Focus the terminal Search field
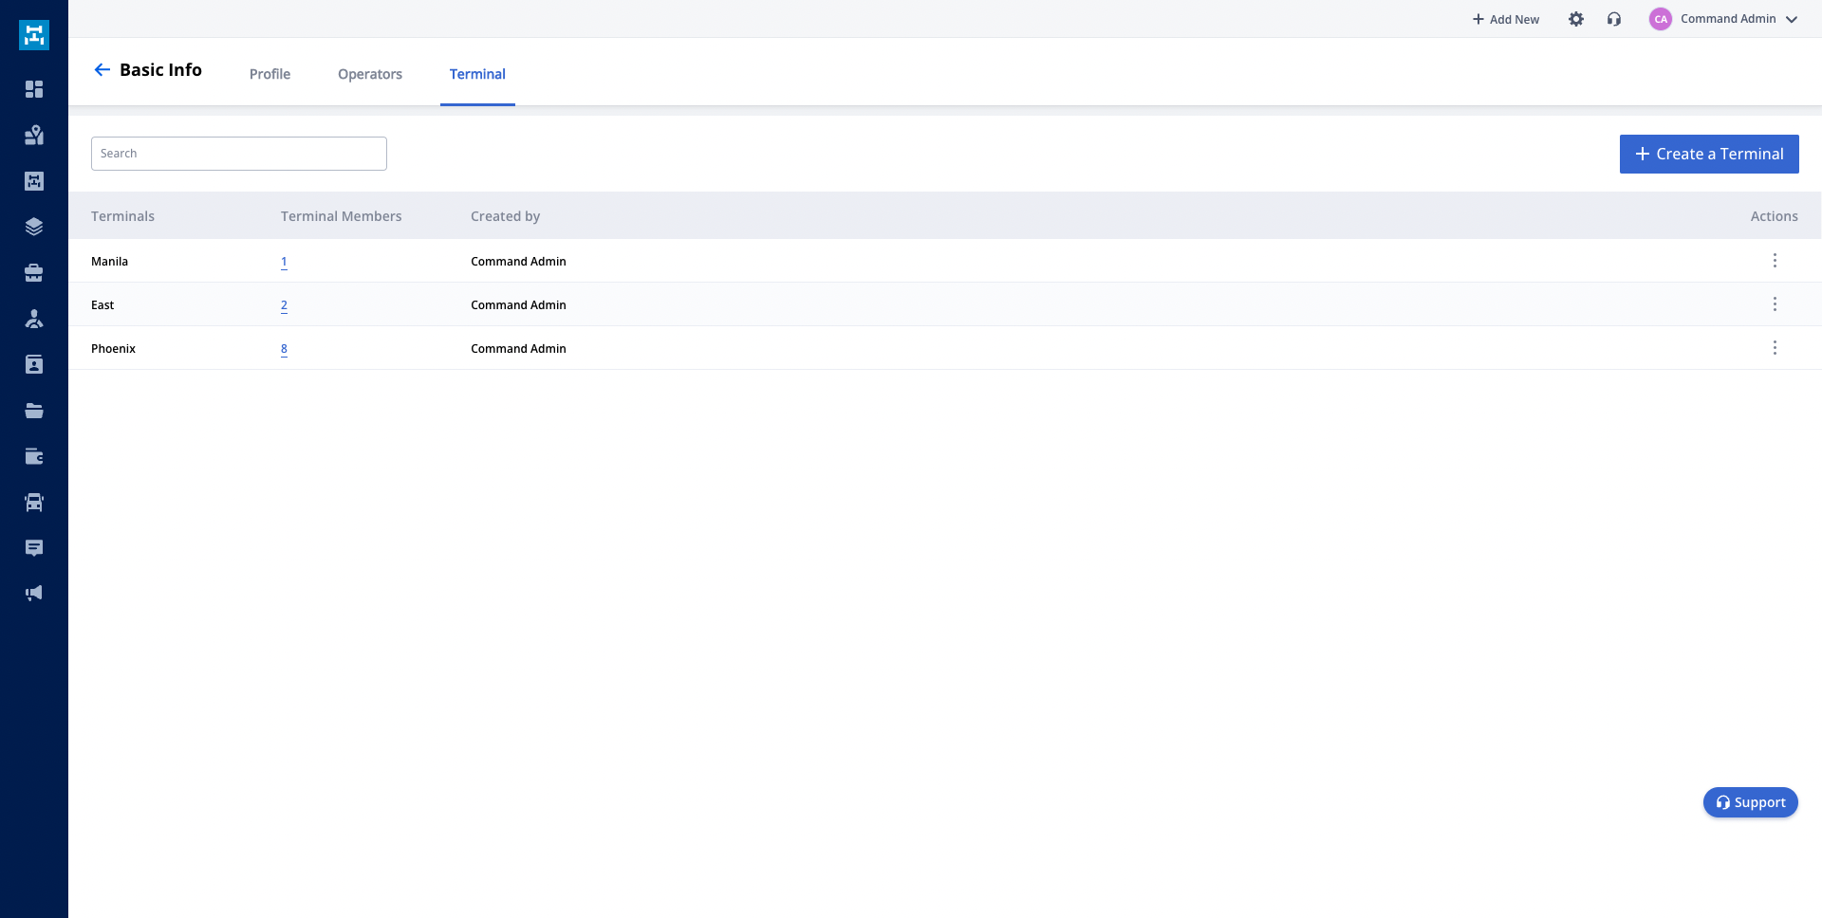The width and height of the screenshot is (1822, 918). click(239, 154)
